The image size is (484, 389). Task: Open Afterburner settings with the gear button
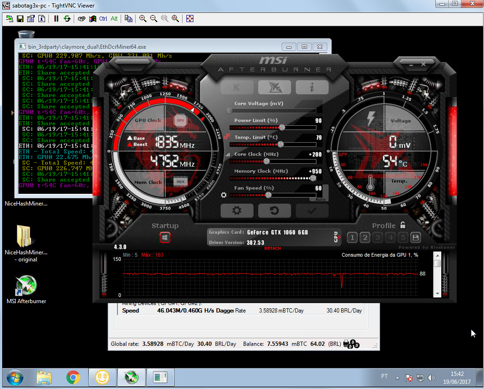(x=237, y=211)
